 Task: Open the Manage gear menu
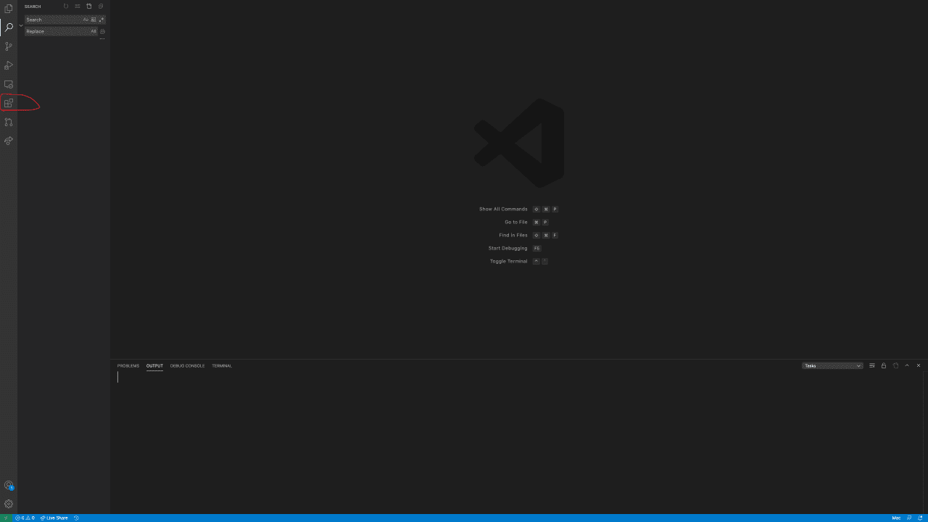tap(9, 504)
